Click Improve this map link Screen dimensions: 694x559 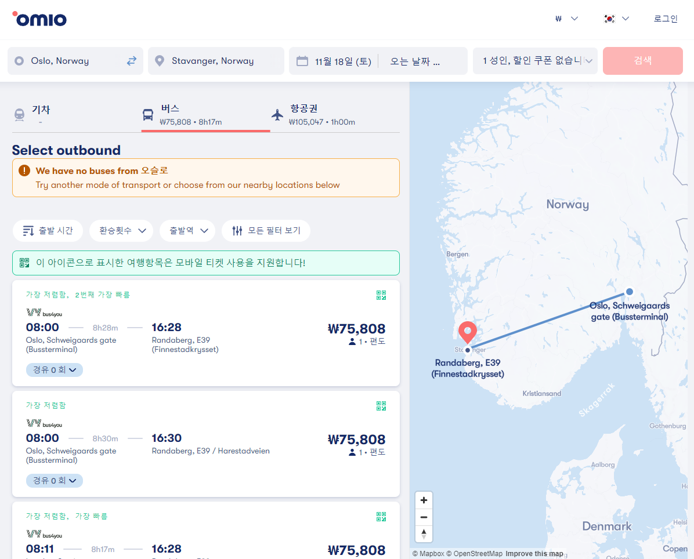(x=534, y=554)
